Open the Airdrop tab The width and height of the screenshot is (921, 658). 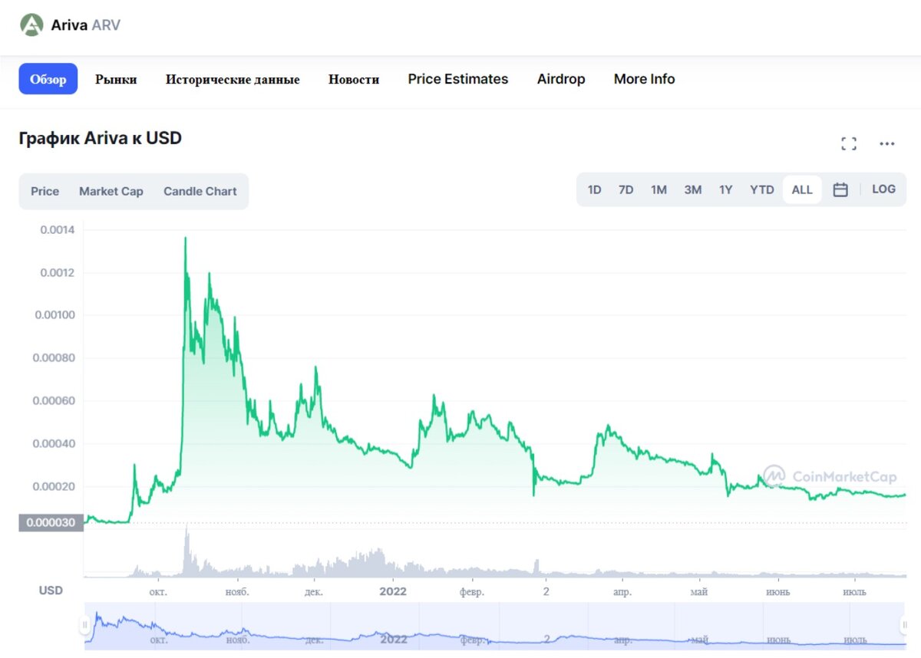pyautogui.click(x=561, y=79)
